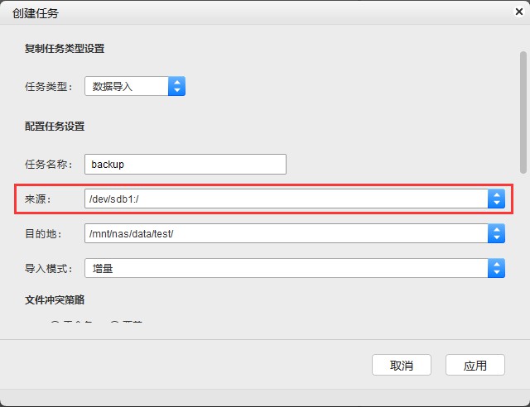
Task: Click the 任务名称 label
Action: coord(50,164)
